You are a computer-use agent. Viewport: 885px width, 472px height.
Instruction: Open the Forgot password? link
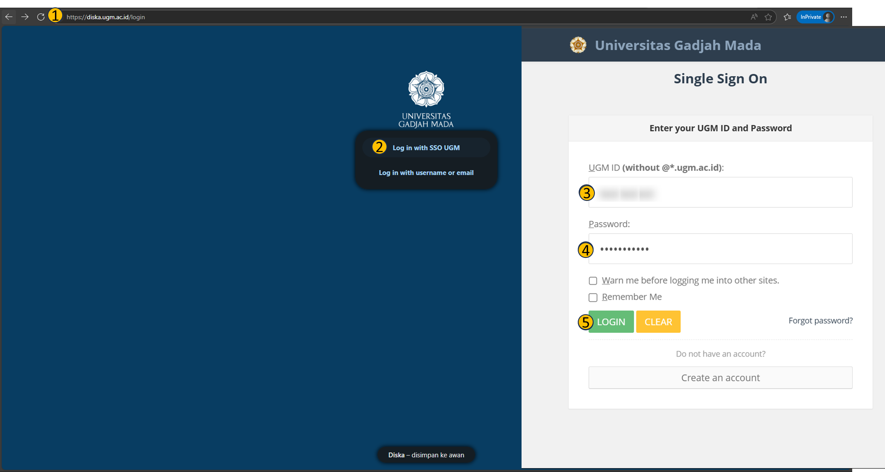coord(820,320)
